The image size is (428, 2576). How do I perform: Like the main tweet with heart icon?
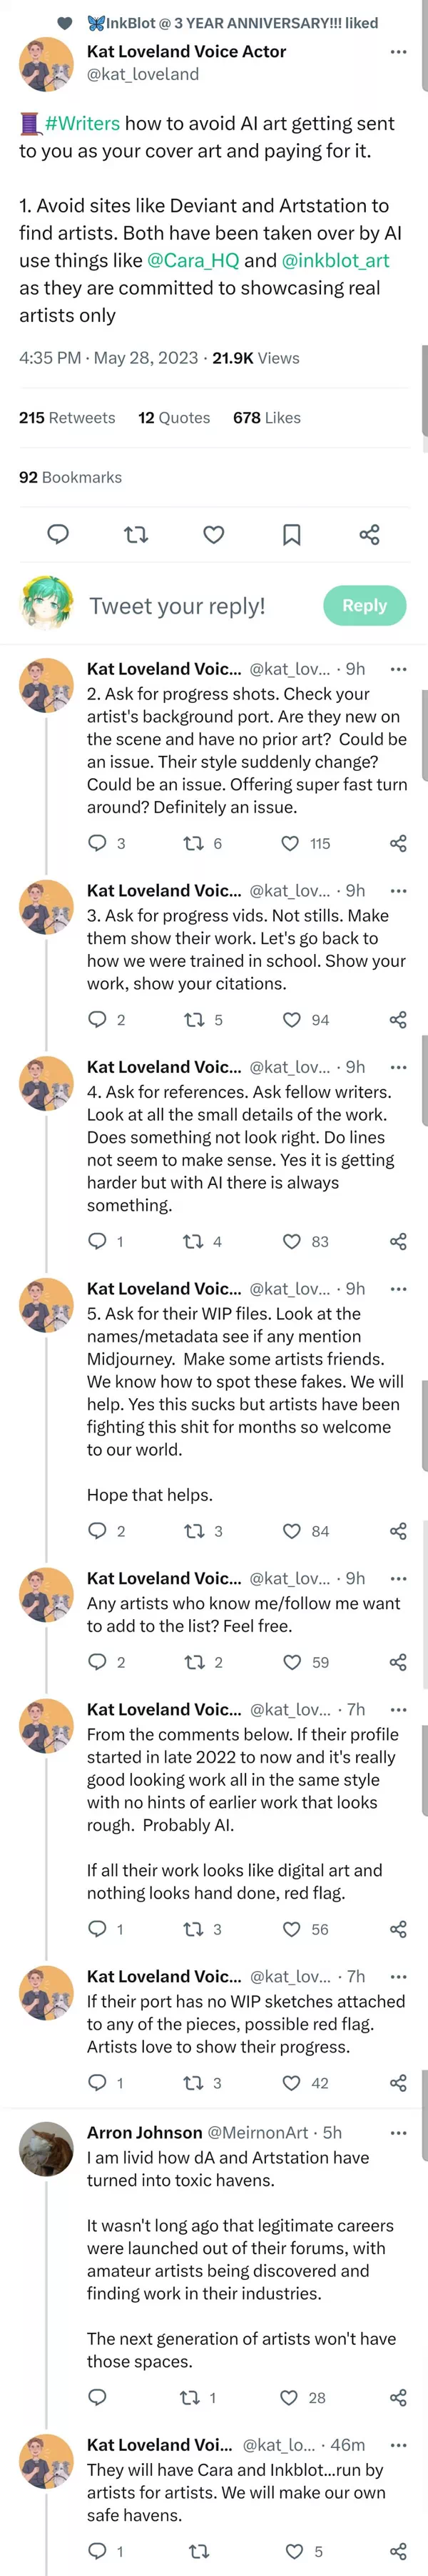(213, 534)
